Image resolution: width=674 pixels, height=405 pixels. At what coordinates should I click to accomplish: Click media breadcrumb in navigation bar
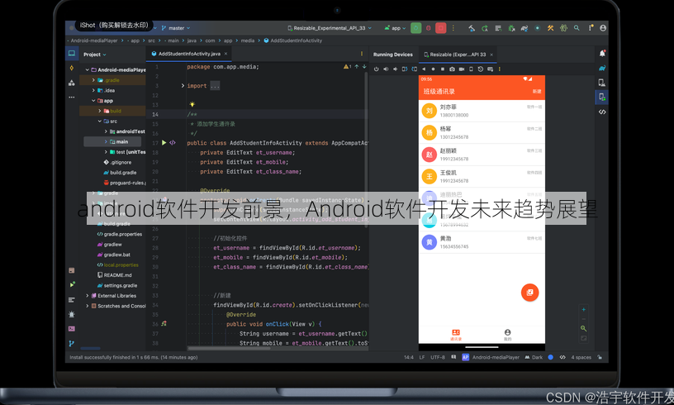click(248, 40)
